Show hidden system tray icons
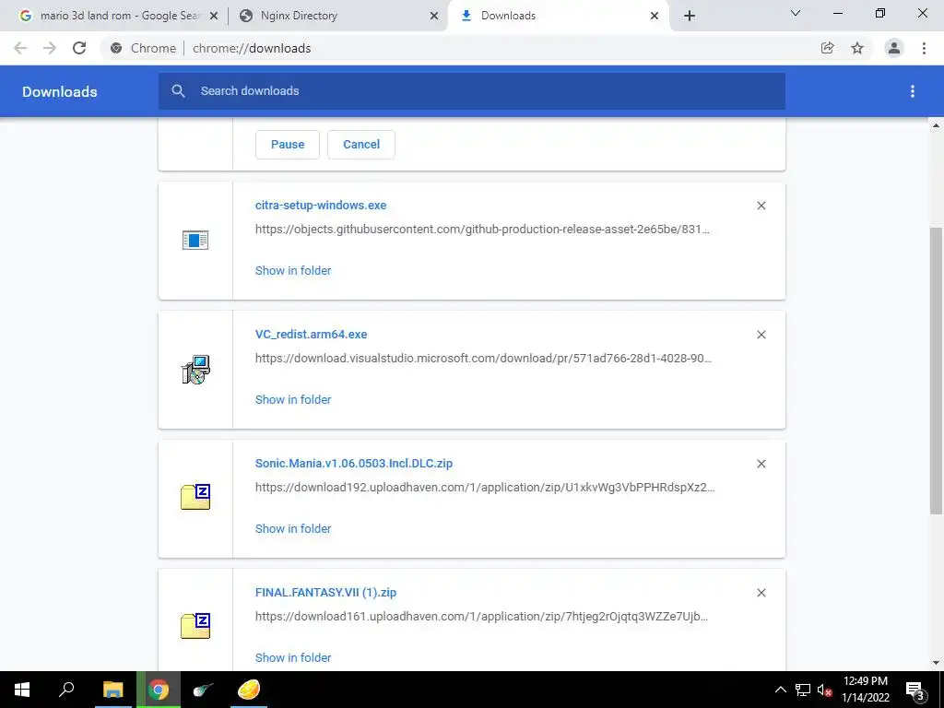The image size is (944, 708). pyautogui.click(x=780, y=690)
